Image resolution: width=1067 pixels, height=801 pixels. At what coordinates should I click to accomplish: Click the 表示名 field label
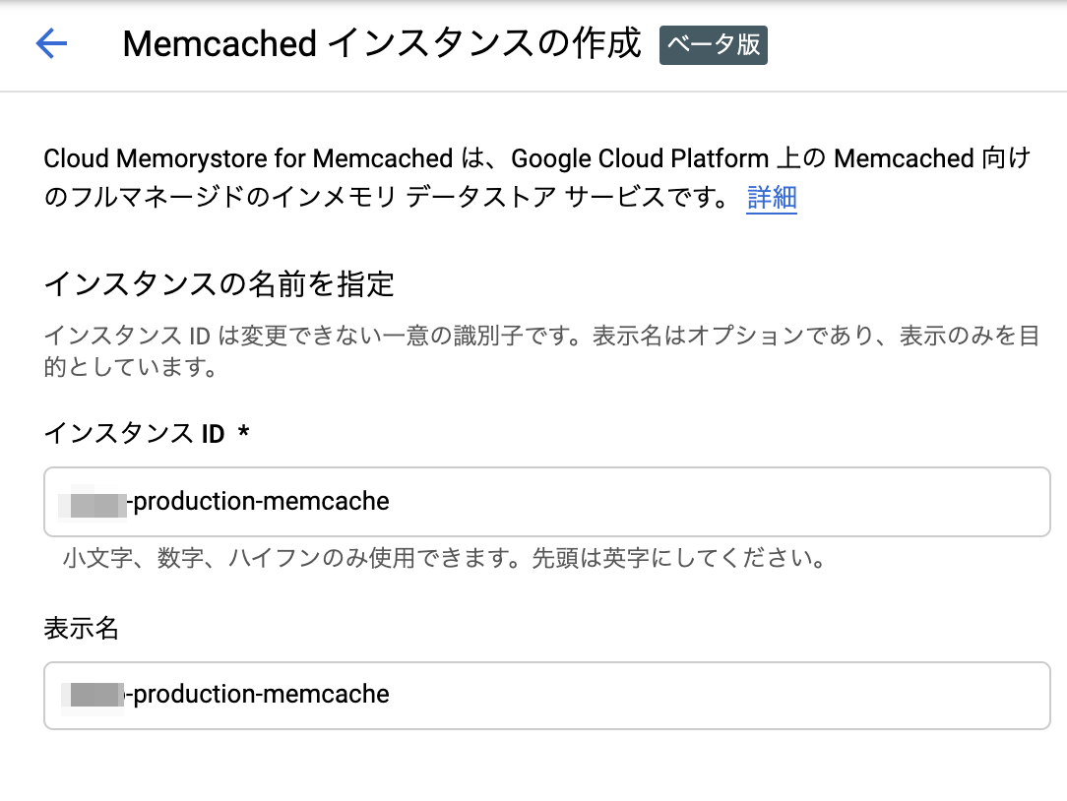pyautogui.click(x=81, y=628)
